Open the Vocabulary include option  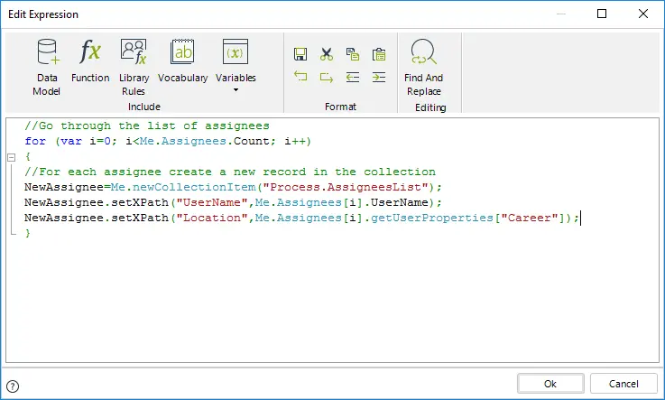183,60
